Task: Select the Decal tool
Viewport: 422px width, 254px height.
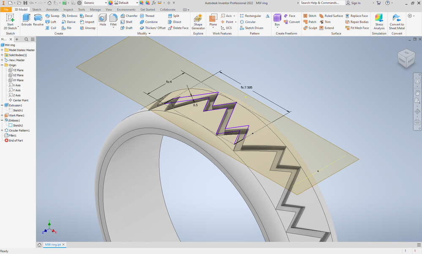Action: 86,16
